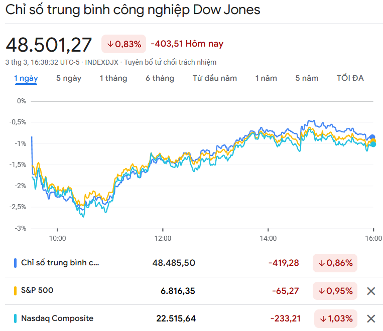Remove S&P 500 comparison with X icon
The image size is (383, 331).
point(371,291)
